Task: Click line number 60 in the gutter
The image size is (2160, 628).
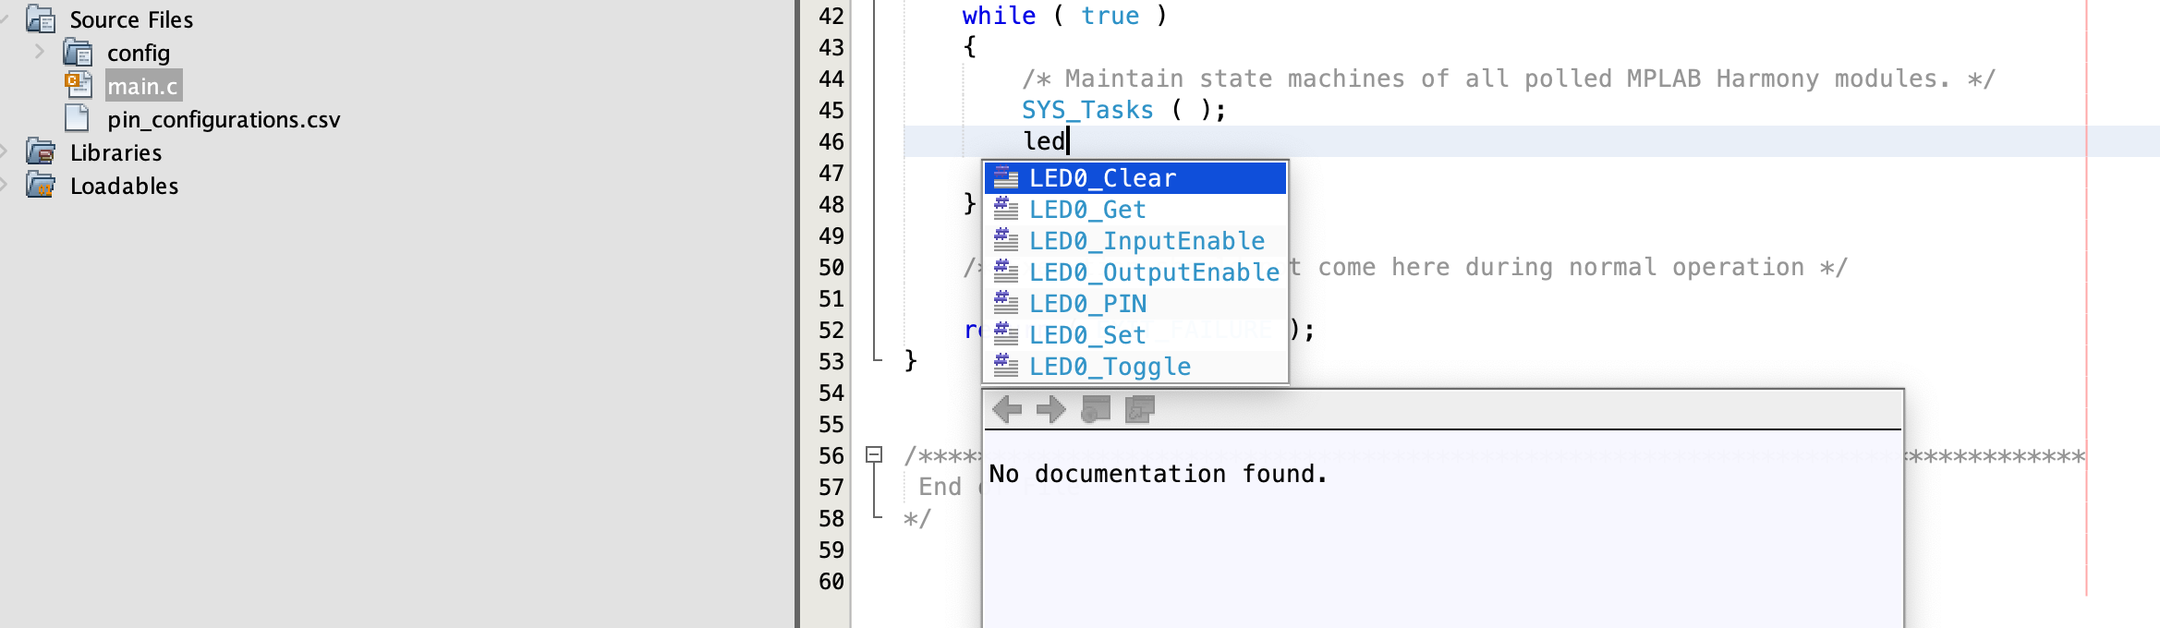Action: (831, 582)
